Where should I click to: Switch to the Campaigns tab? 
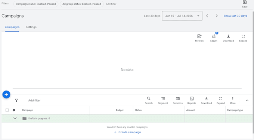pos(12,27)
